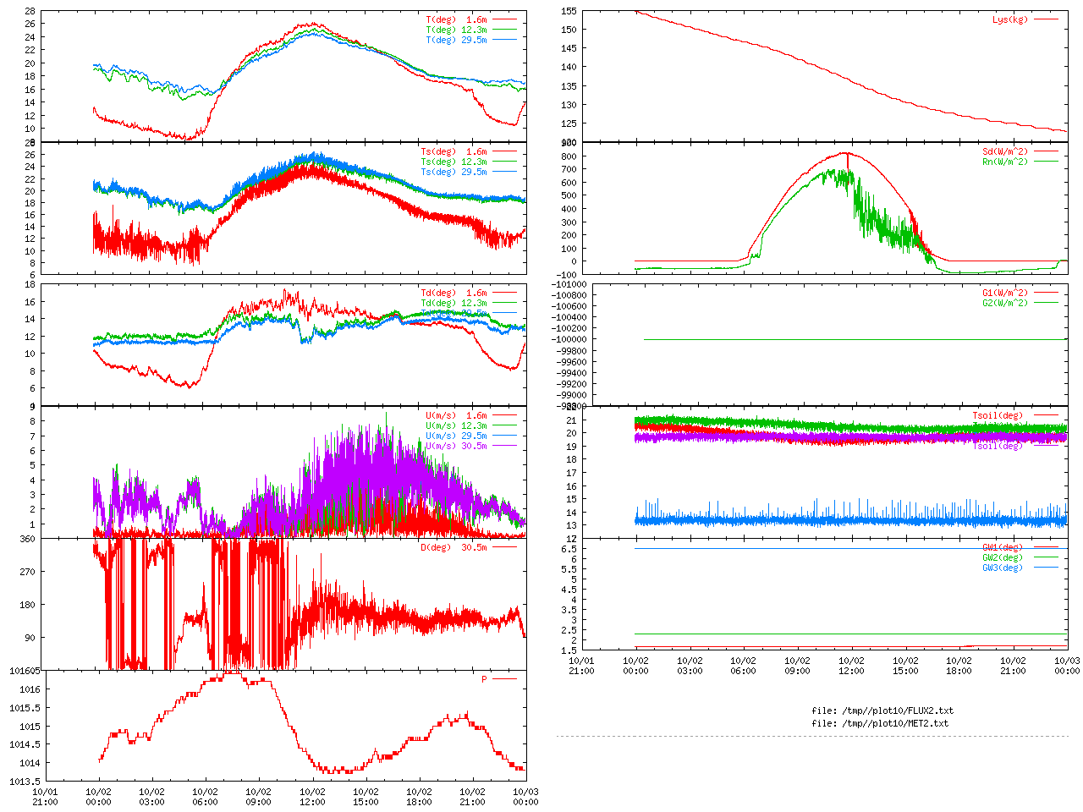
Task: Click the Rn(W/m^2) legend label
Action: [1005, 162]
